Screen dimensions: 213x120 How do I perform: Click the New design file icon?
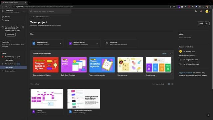coord(34,43)
